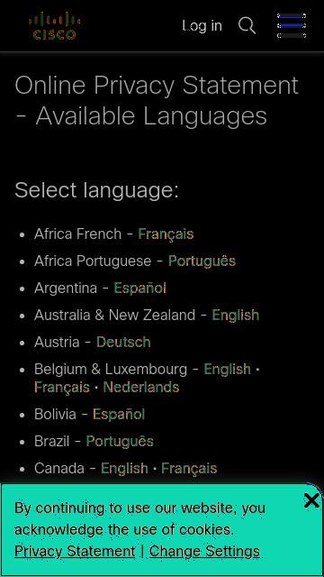Open Privacy Statement in cookie banner

(x=75, y=551)
